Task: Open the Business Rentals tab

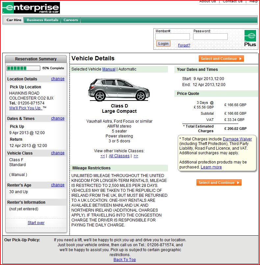Action: (42, 20)
